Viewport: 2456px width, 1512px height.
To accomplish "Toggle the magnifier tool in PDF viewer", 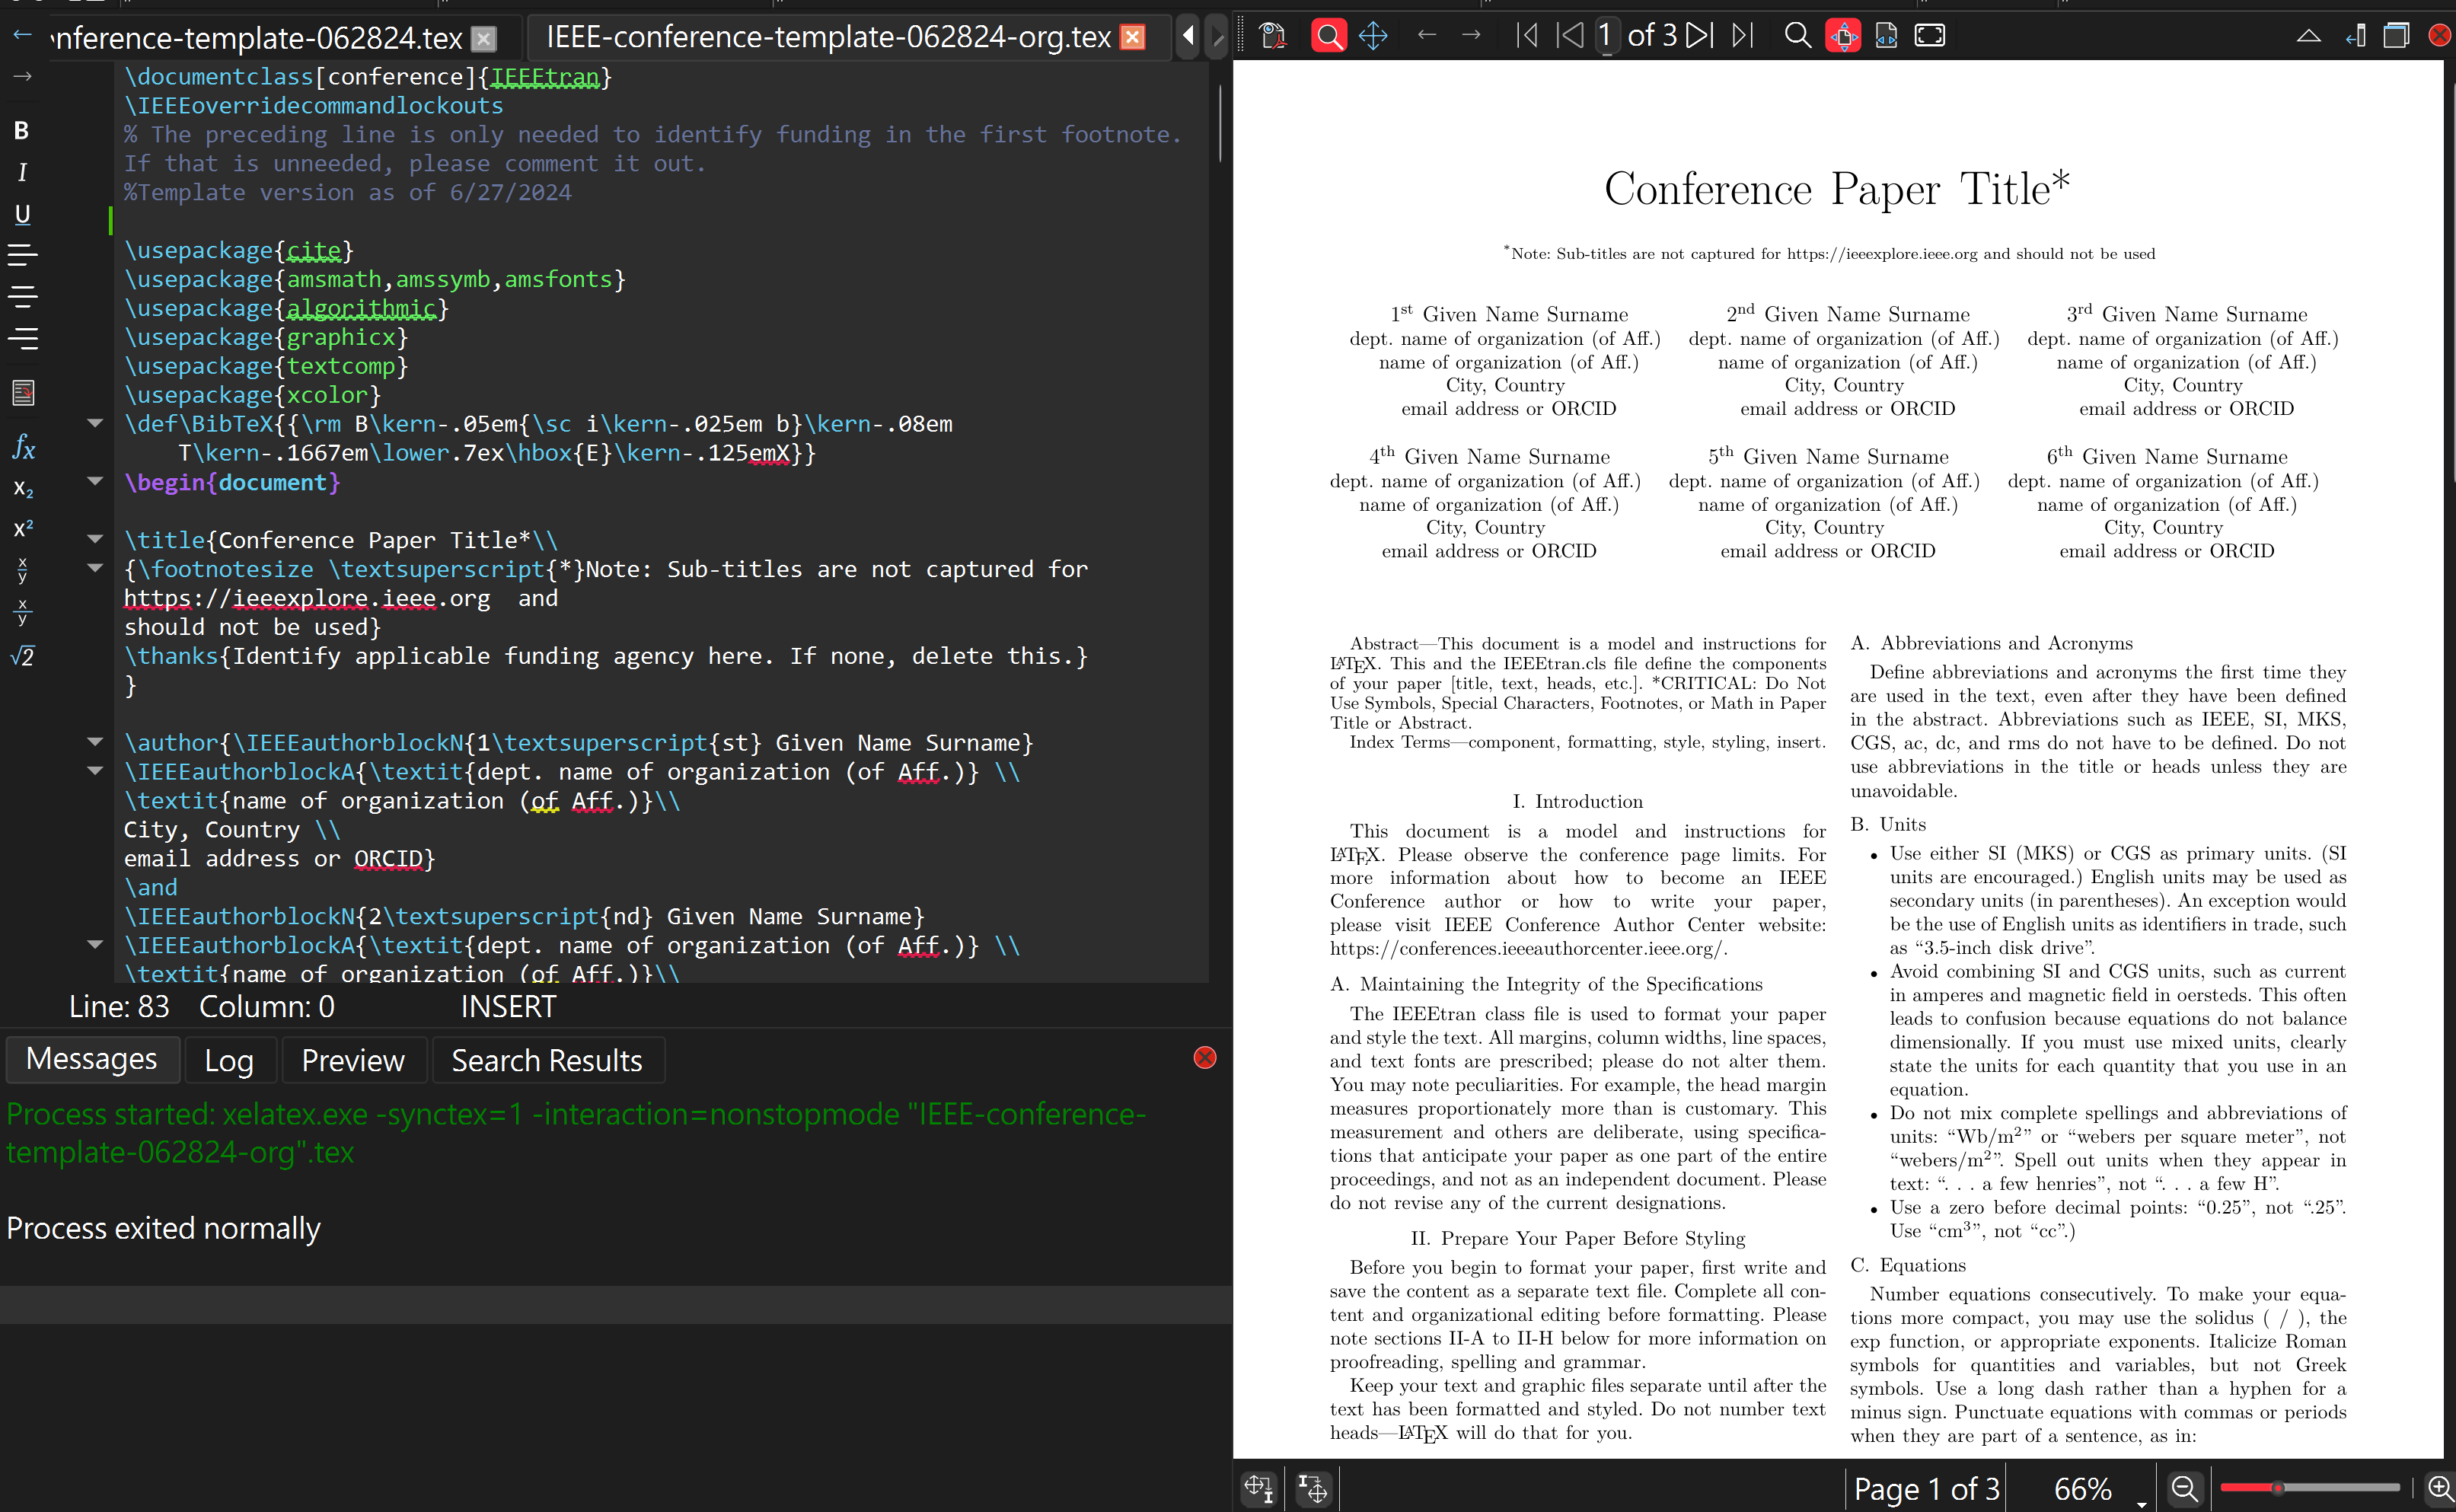I will pyautogui.click(x=1328, y=36).
